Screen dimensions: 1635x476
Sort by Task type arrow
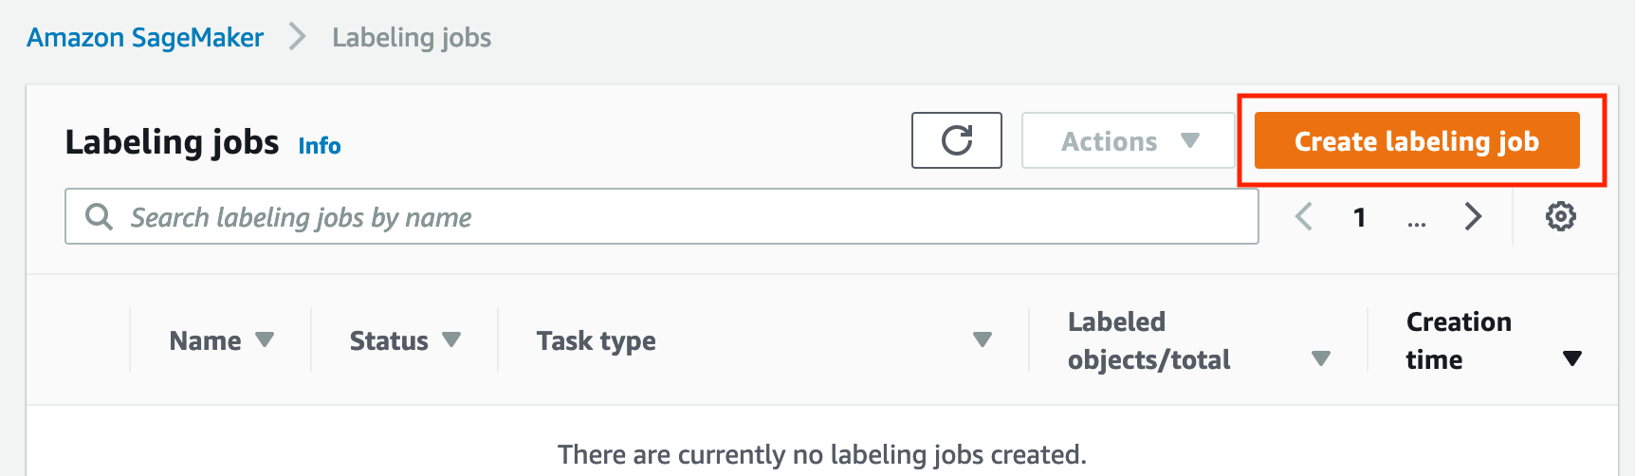pos(983,339)
